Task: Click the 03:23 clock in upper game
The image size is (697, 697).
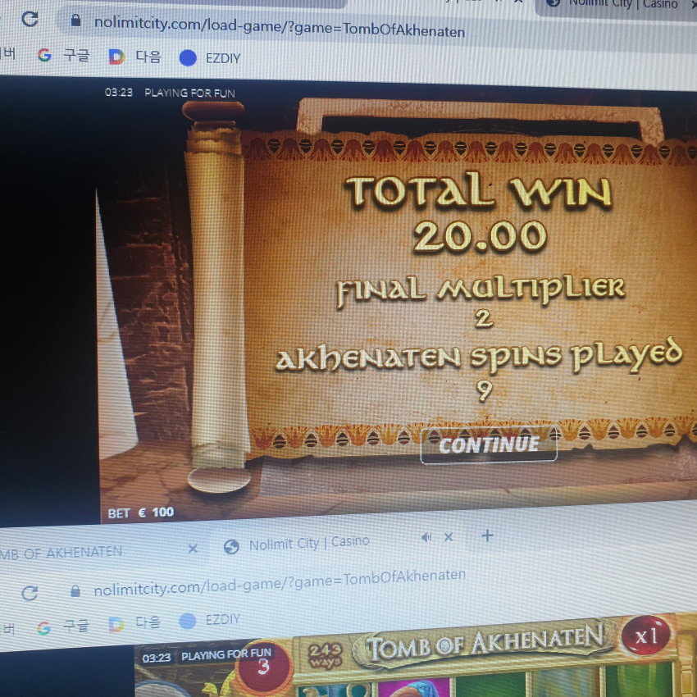Action: tap(119, 92)
